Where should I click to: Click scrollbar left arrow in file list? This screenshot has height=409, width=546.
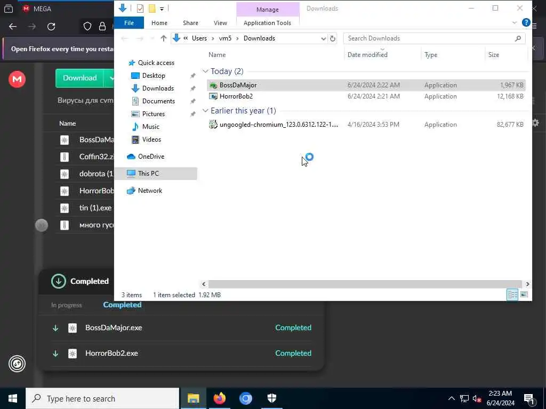(204, 284)
